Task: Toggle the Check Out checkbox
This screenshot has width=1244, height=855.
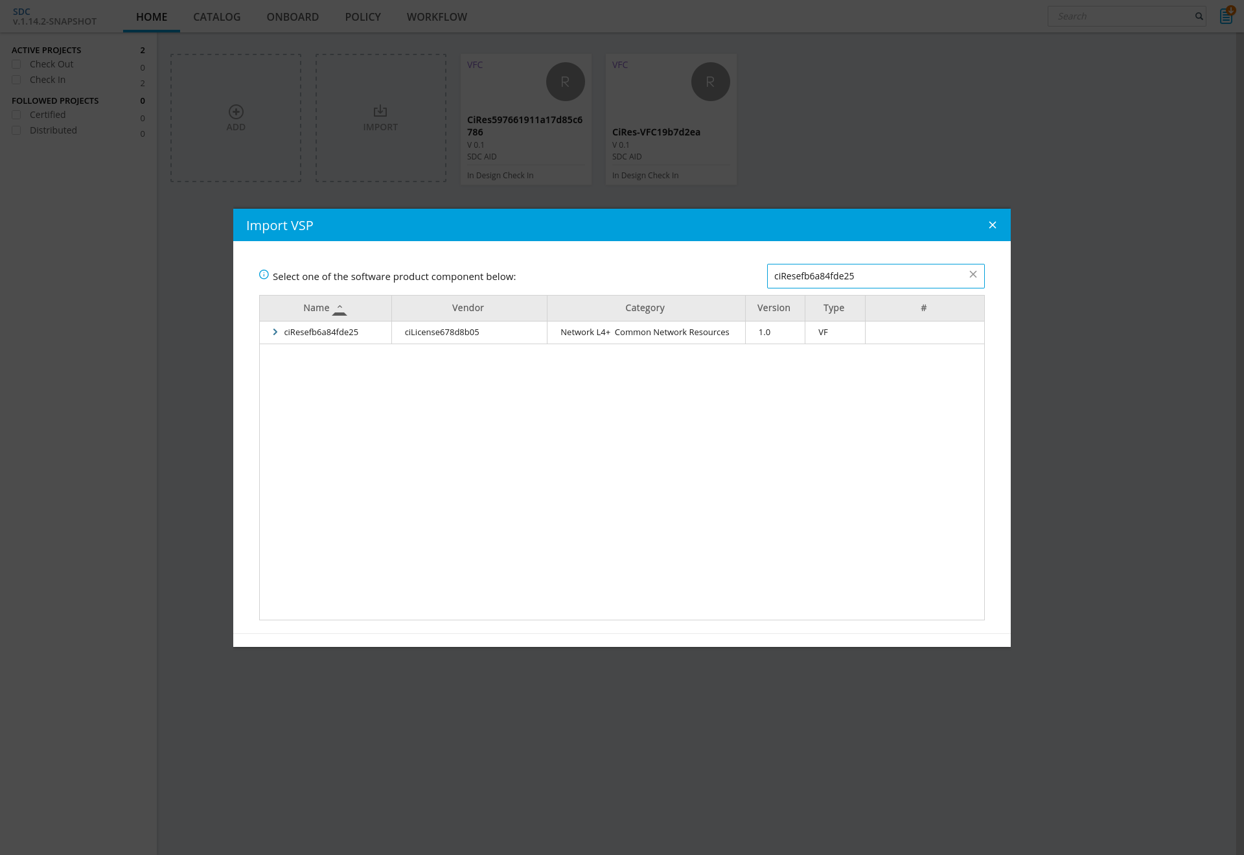Action: [x=16, y=64]
